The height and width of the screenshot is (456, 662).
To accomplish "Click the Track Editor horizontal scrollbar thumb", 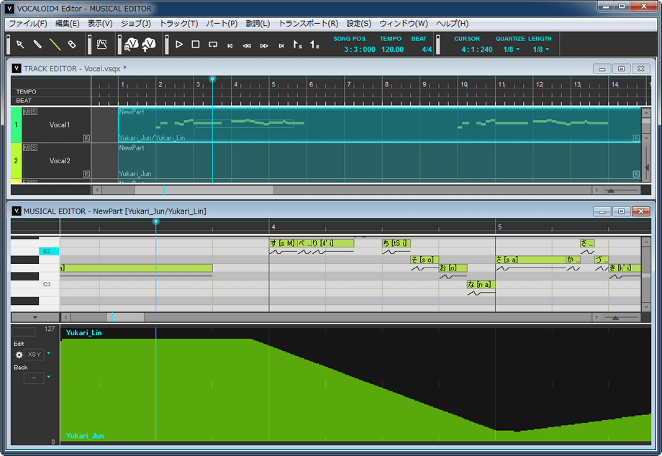I will [204, 191].
